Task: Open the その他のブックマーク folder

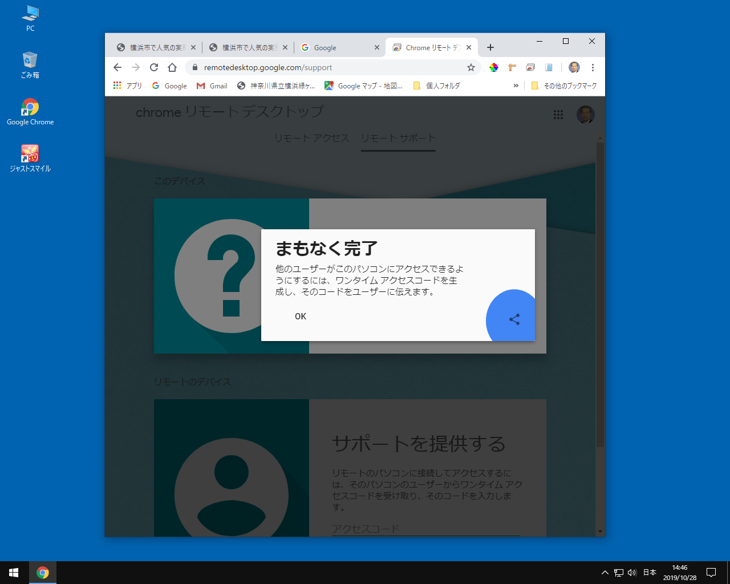Action: (563, 86)
